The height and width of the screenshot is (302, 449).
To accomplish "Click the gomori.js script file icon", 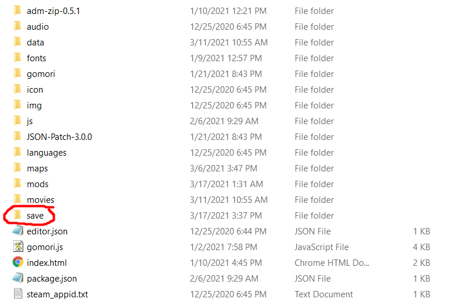I will click(17, 247).
